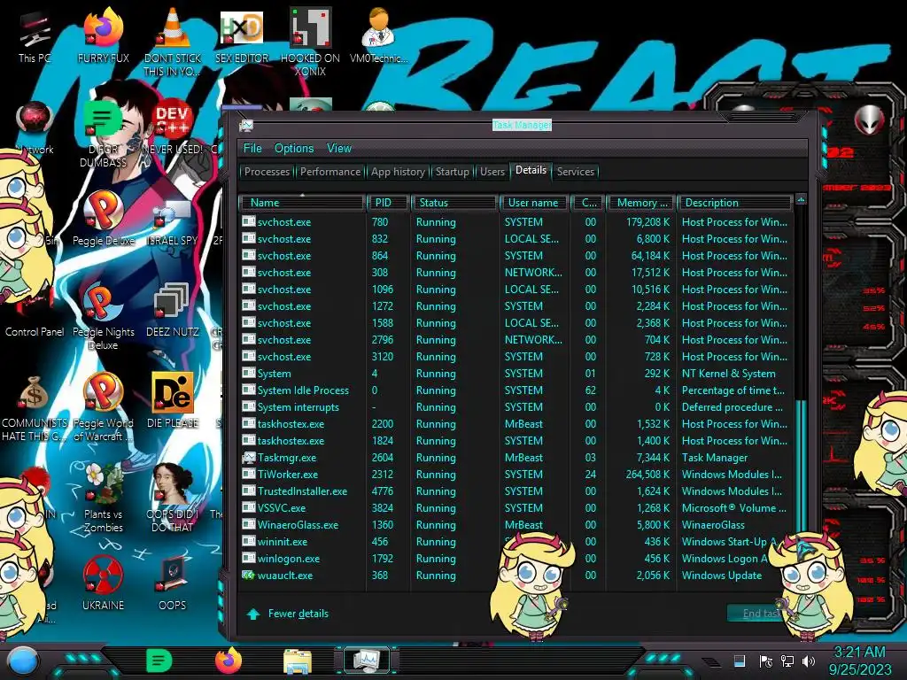Sort by the Description column header
The width and height of the screenshot is (907, 680).
click(x=734, y=203)
